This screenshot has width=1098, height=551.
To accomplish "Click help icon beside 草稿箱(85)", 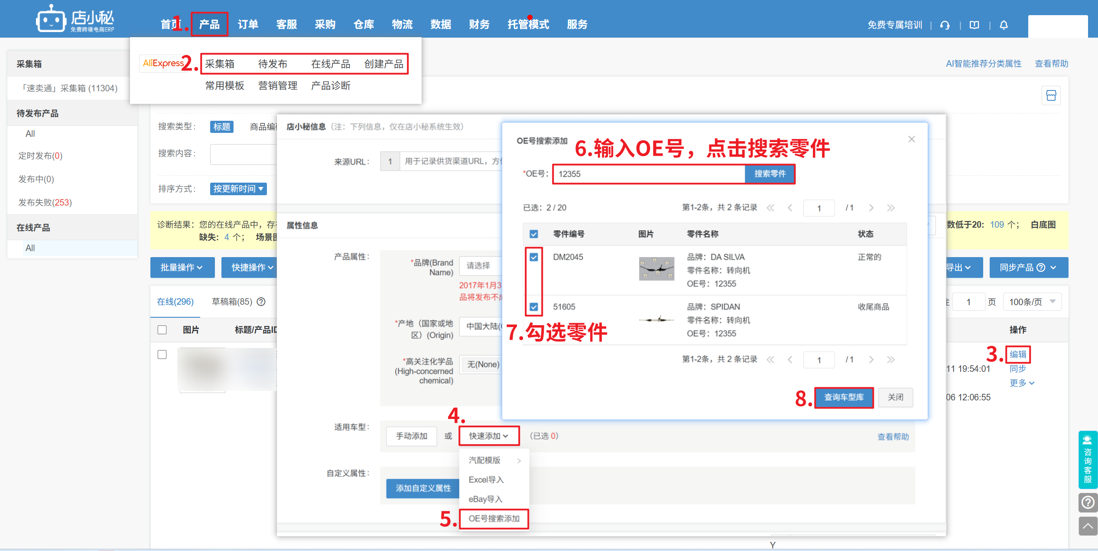I will pos(261,302).
